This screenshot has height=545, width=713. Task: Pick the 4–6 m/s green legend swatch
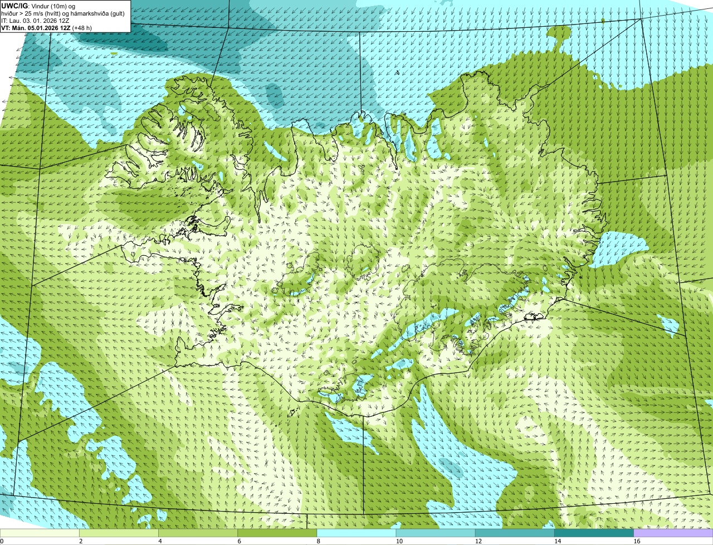(x=199, y=533)
